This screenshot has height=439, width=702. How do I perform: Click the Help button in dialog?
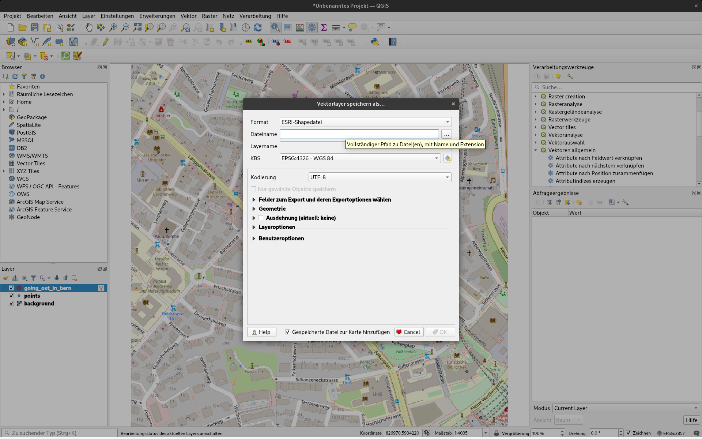(x=261, y=332)
